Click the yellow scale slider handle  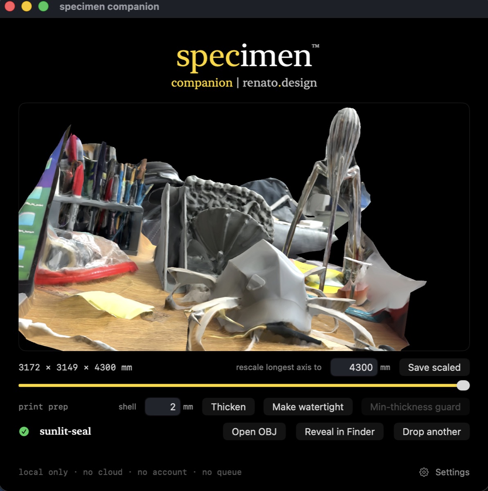click(463, 385)
